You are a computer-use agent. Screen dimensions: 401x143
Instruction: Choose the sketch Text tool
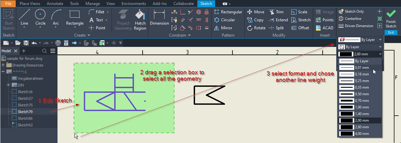tap(96, 20)
